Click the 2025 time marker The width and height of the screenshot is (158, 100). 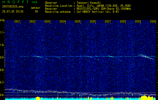tap(78, 21)
